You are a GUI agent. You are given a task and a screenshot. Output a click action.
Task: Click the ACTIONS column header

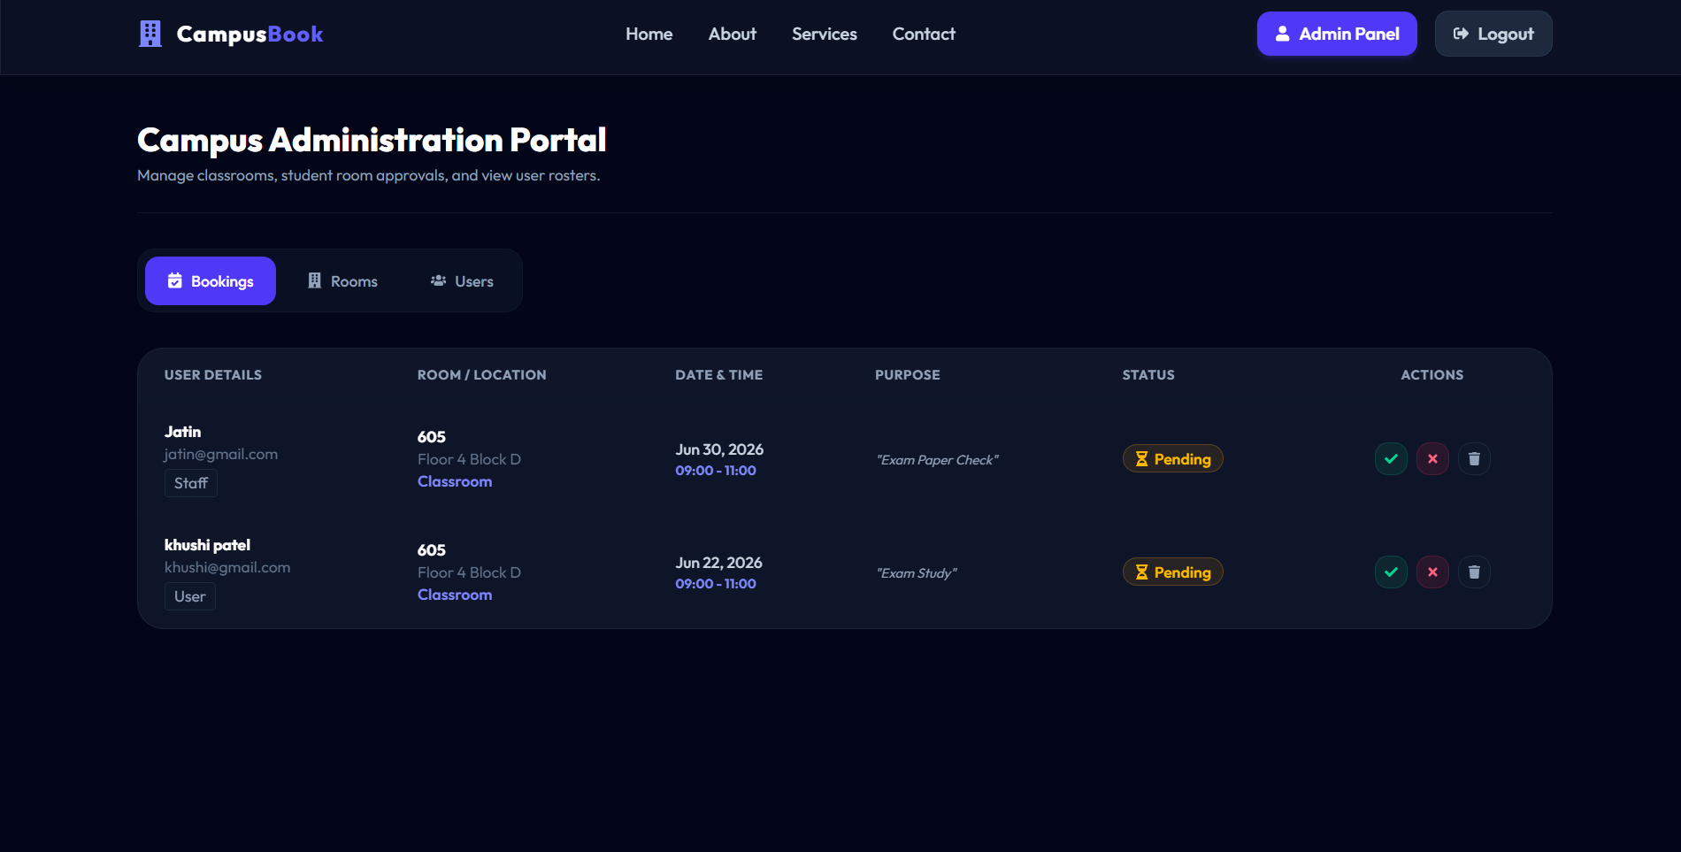1432,375
